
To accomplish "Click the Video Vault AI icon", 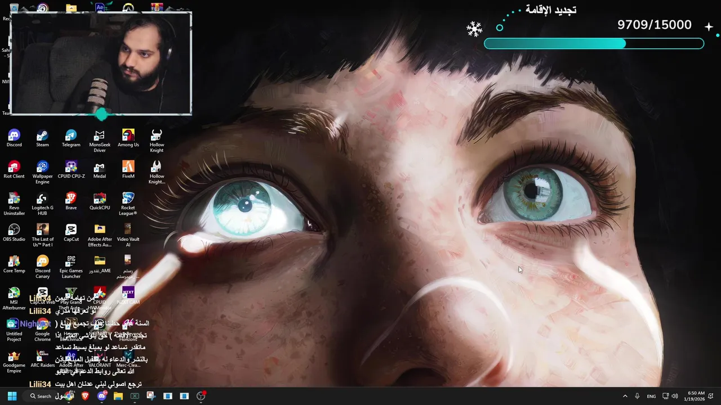I will 128,236.
